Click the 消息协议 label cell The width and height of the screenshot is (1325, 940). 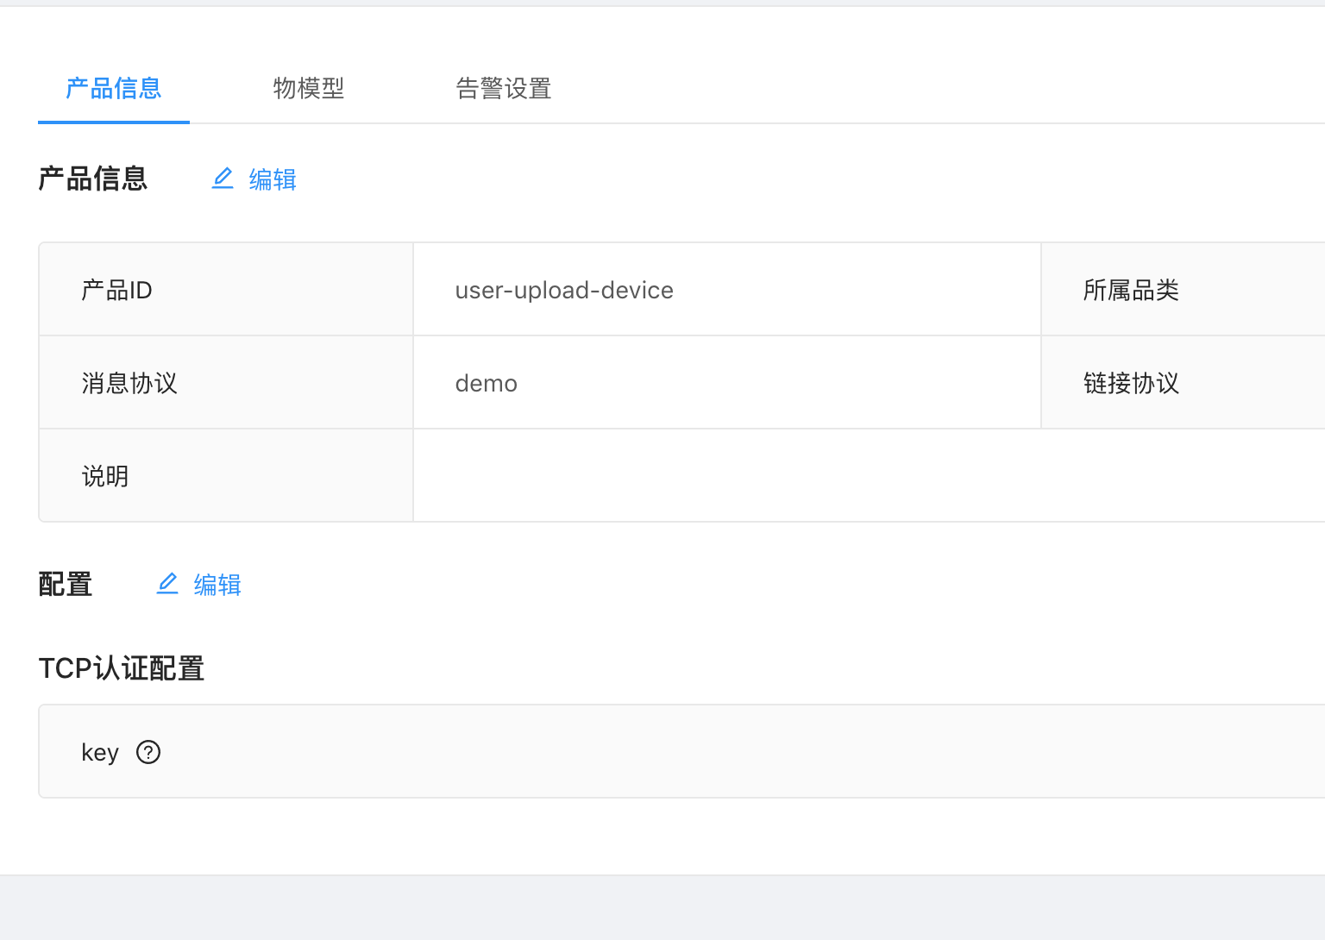click(x=129, y=383)
